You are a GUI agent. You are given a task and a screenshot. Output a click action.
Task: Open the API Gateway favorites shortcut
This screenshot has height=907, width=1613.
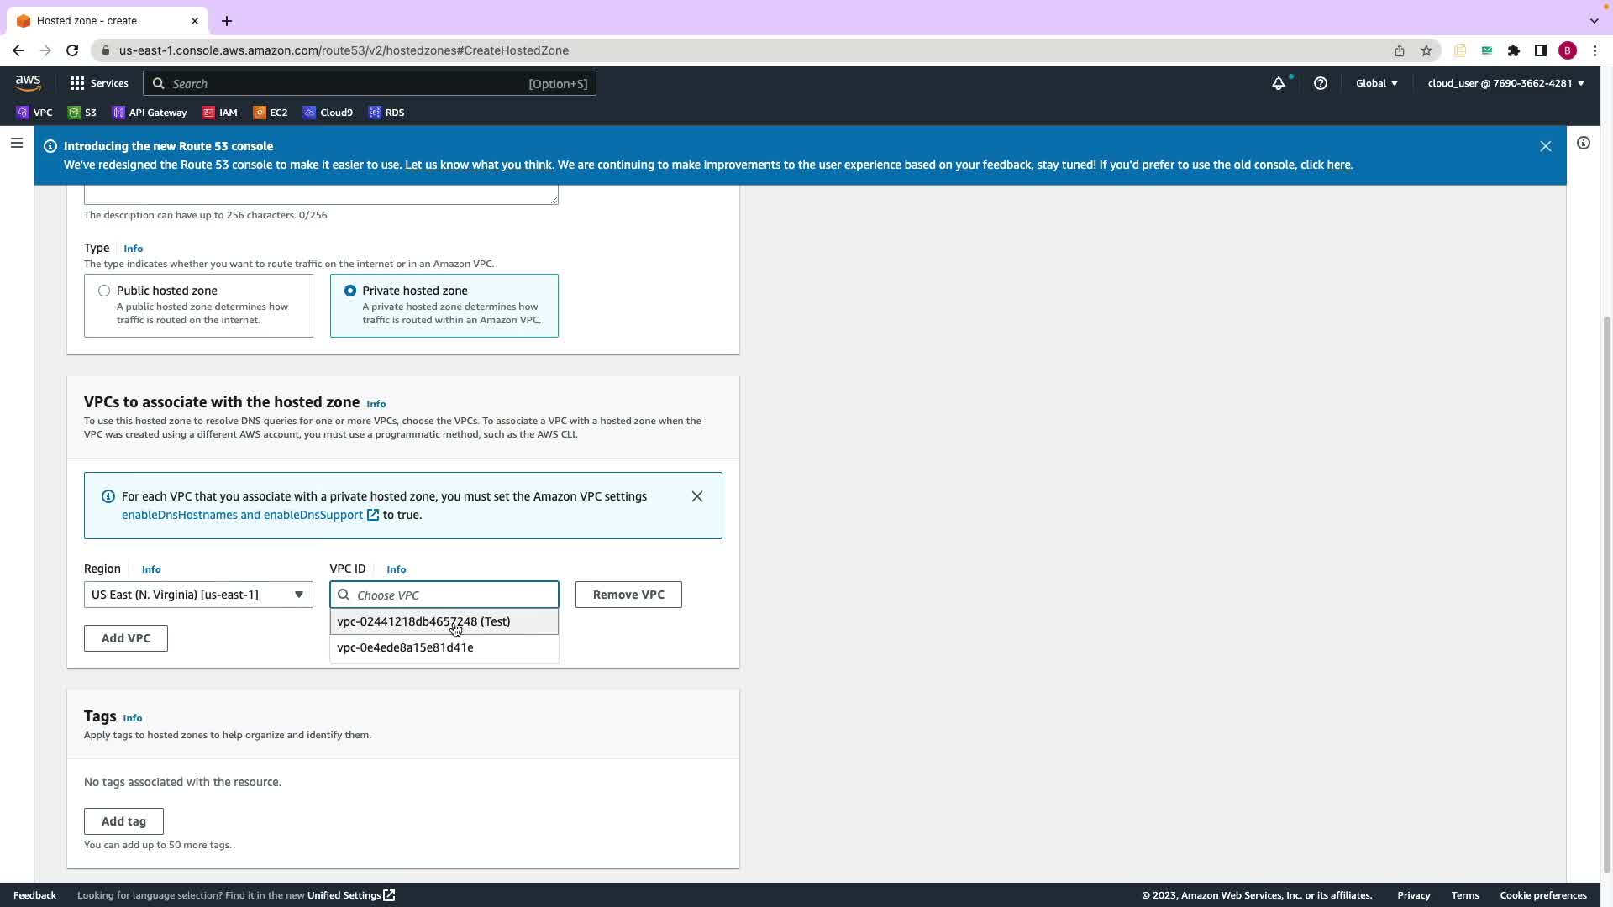(150, 113)
